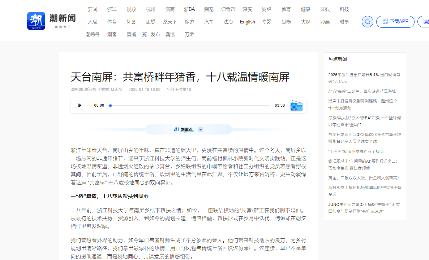Screen dimensions: 429x260
Task: Open the 浙江发布 link in the navigation
Action: click(x=151, y=35)
